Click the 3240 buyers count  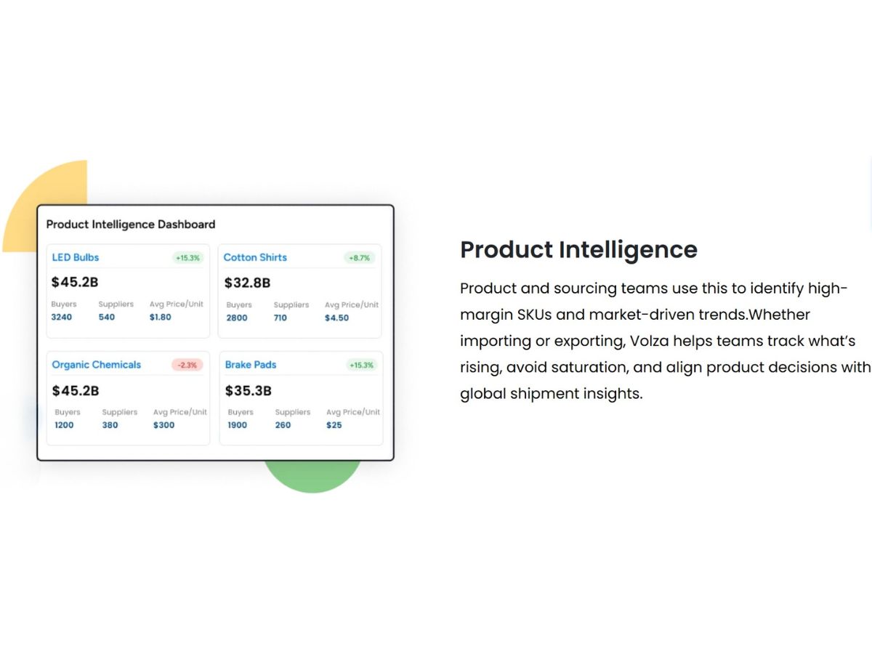click(x=62, y=317)
